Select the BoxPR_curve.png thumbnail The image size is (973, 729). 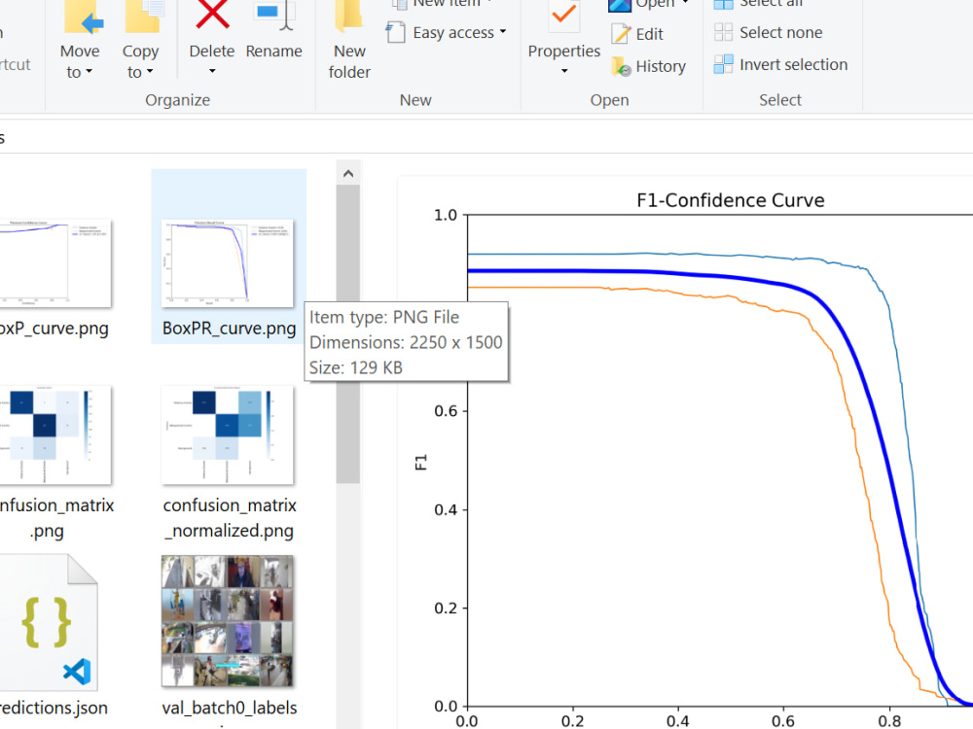pyautogui.click(x=227, y=262)
